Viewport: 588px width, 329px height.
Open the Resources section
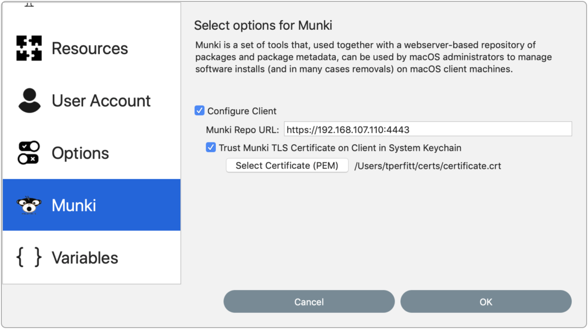pyautogui.click(x=91, y=48)
